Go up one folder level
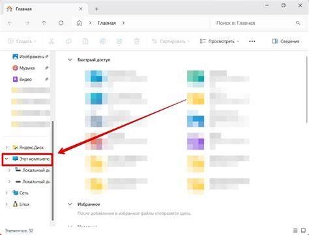The height and width of the screenshot is (235, 309). pyautogui.click(x=44, y=23)
